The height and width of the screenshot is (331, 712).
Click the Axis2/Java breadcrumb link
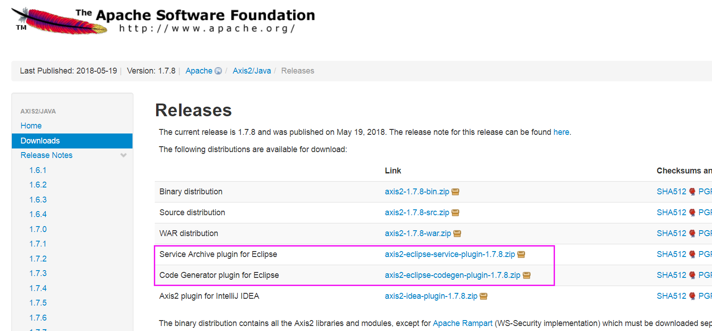(252, 71)
